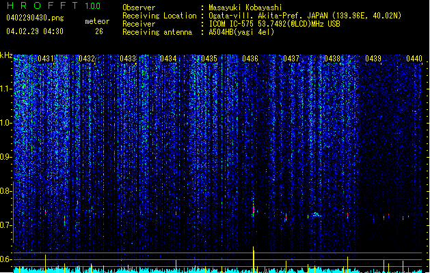Click the Observer label
The image size is (430, 273).
139,8
